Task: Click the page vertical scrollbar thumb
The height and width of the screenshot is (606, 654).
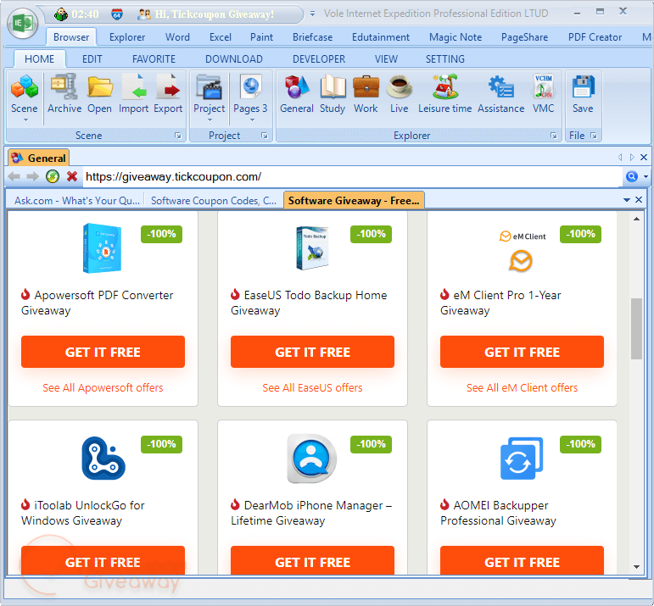Action: click(636, 328)
